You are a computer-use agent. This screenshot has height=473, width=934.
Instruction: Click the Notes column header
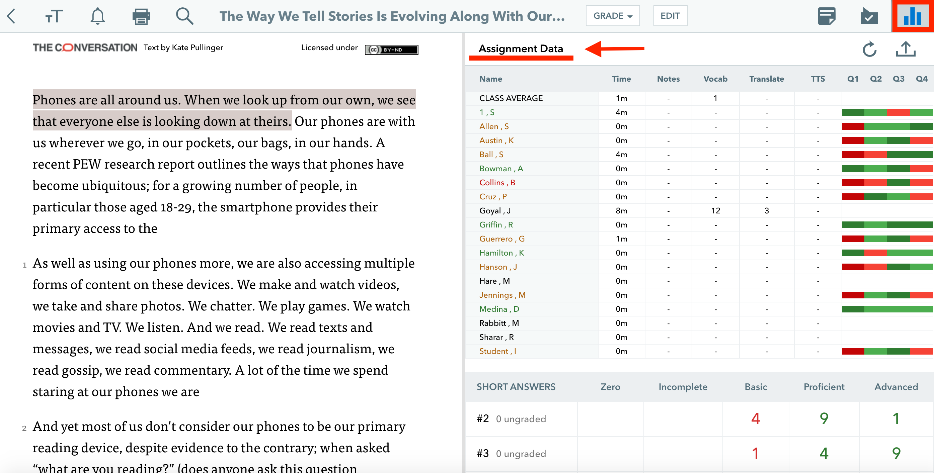668,79
